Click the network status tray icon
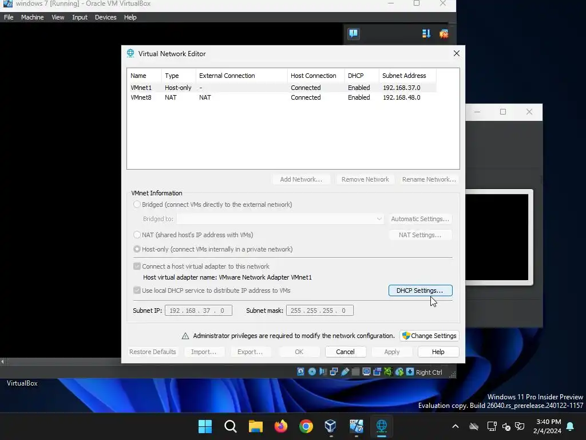The width and height of the screenshot is (586, 440). 492,426
